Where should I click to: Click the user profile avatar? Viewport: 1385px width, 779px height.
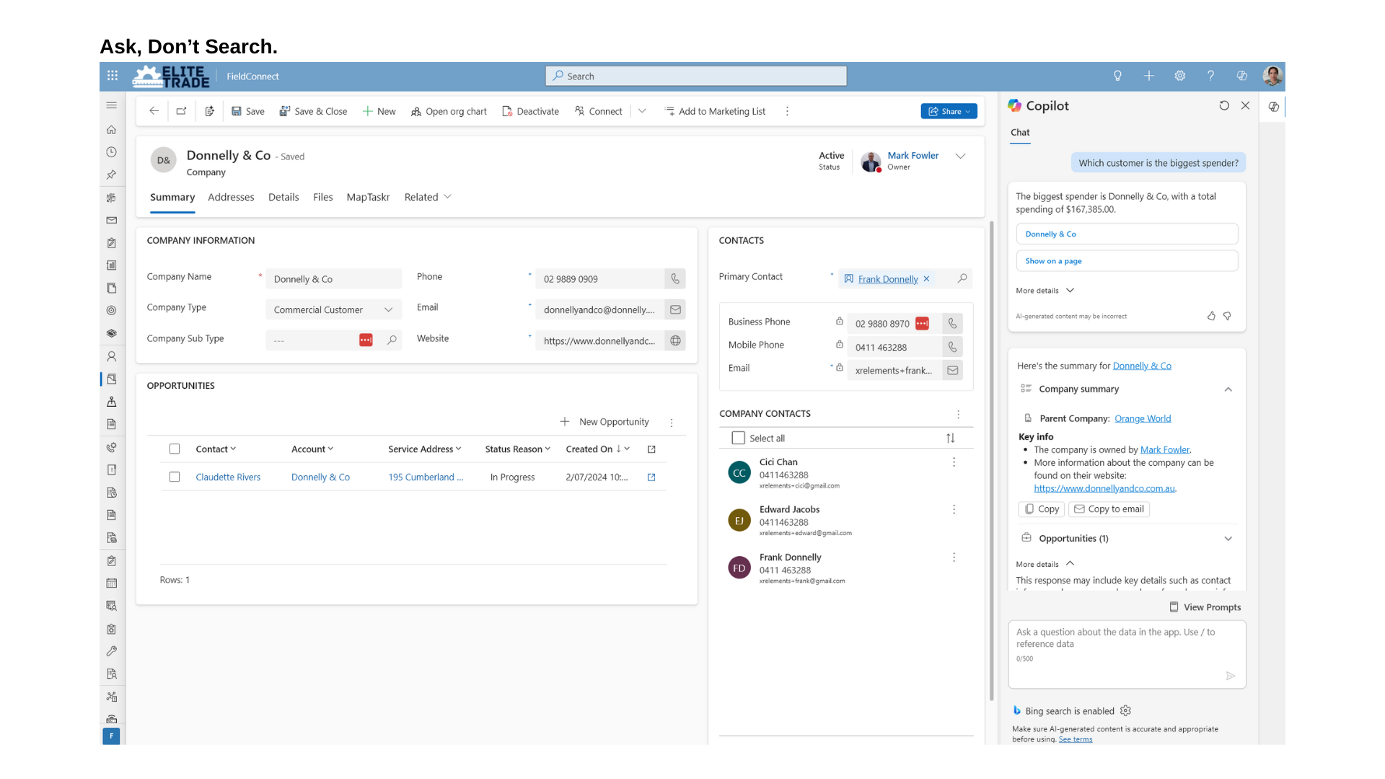(x=1272, y=76)
